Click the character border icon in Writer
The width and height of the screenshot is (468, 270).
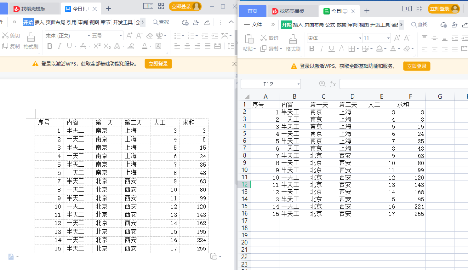(x=159, y=46)
